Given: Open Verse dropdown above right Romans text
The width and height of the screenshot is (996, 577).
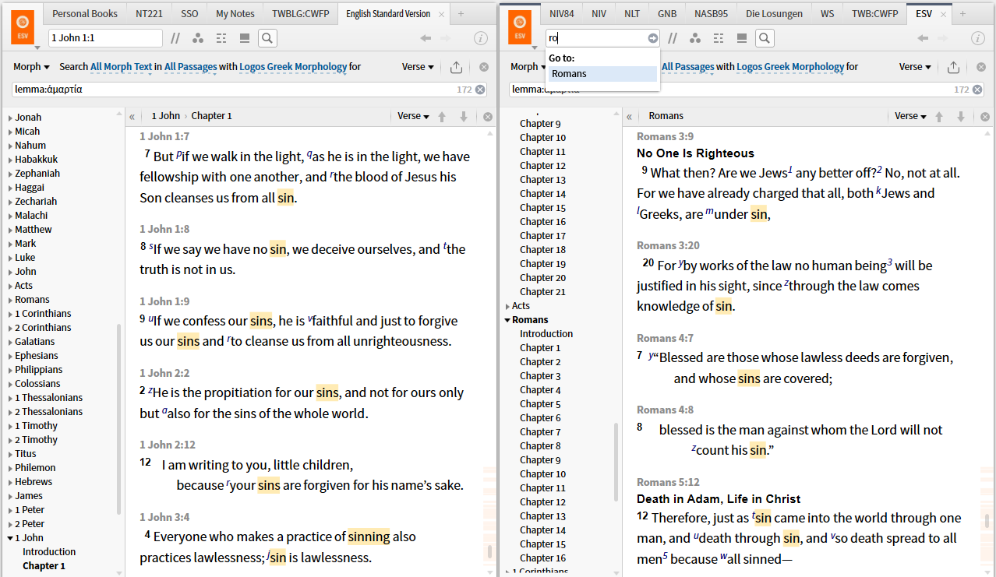Looking at the screenshot, I should [x=910, y=116].
